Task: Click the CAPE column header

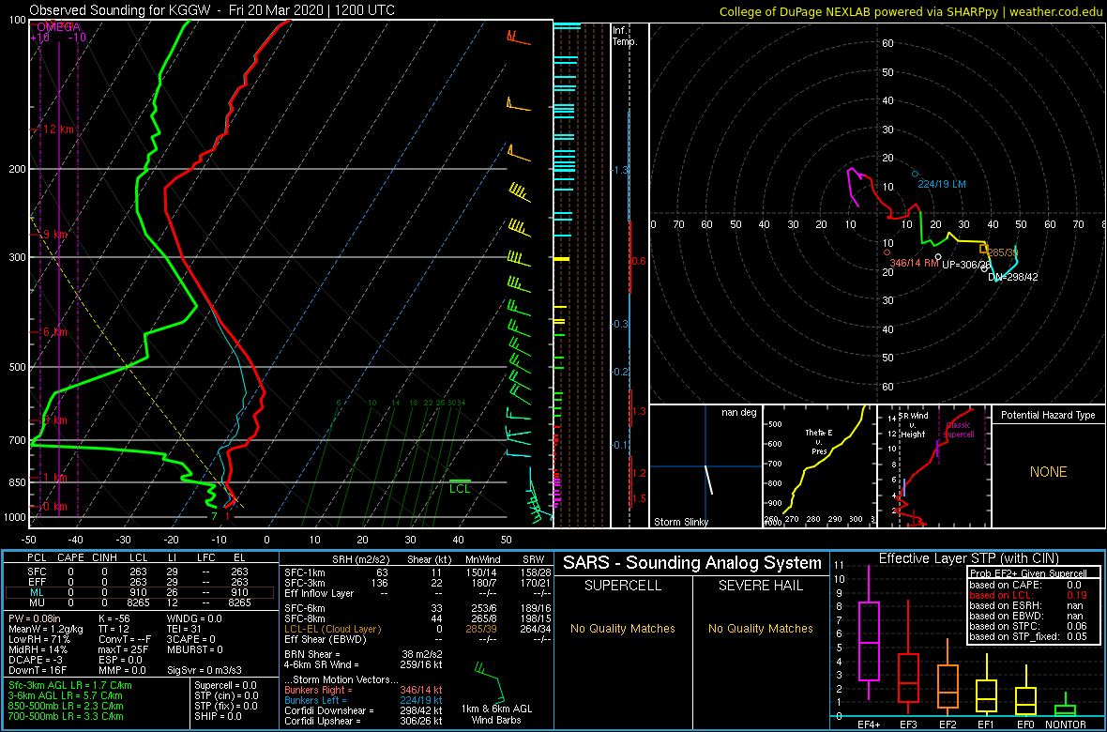Action: [x=70, y=558]
